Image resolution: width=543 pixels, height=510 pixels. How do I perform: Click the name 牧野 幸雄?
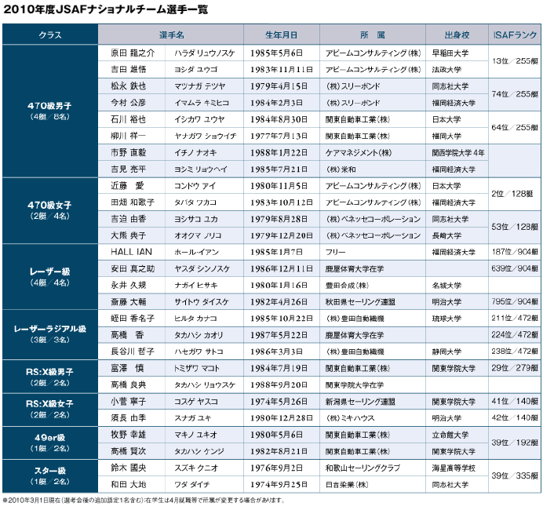[x=129, y=435]
